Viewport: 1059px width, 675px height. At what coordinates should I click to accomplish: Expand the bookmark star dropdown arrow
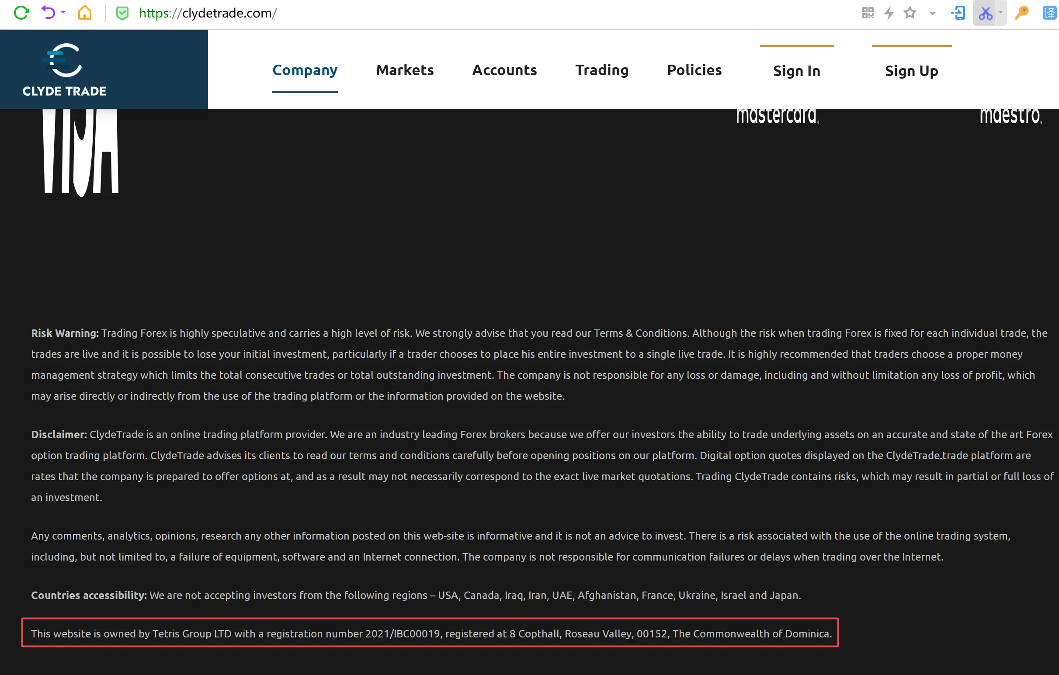click(932, 13)
